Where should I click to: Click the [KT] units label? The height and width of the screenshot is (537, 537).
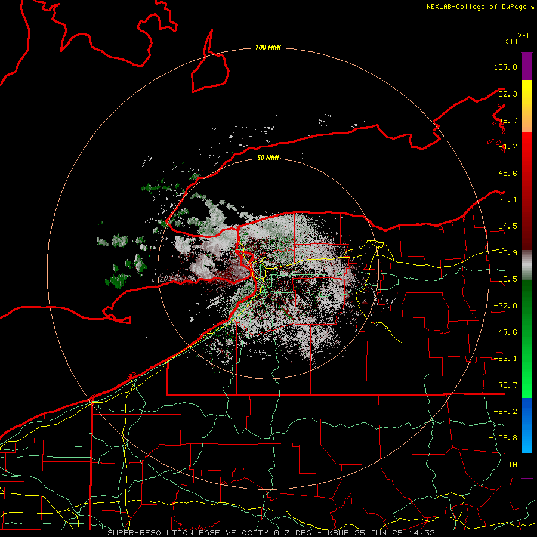(509, 41)
